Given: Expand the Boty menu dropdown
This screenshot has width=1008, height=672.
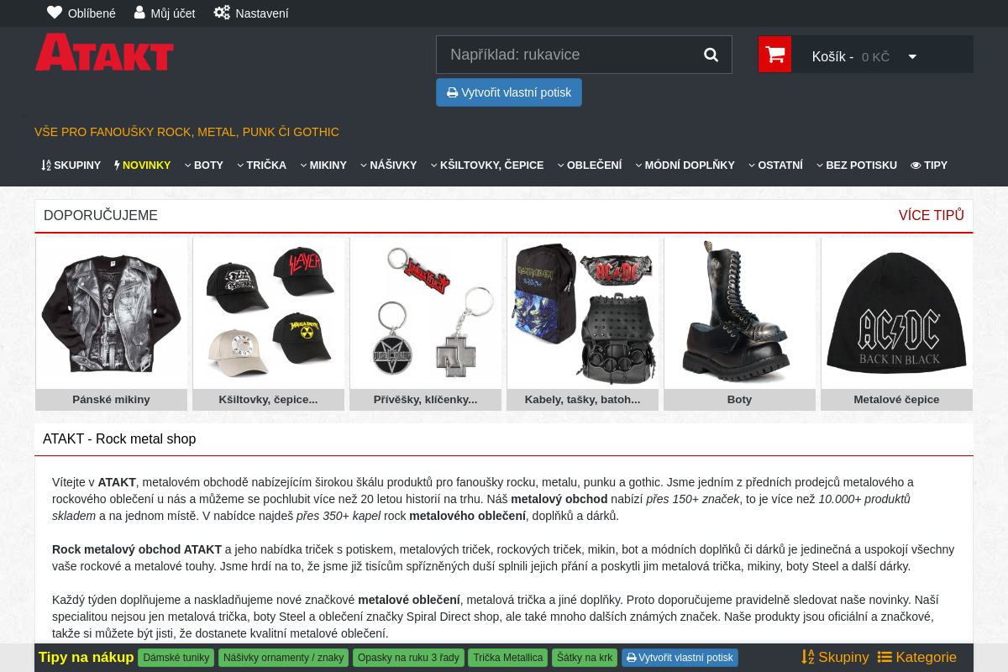Looking at the screenshot, I should click(204, 165).
